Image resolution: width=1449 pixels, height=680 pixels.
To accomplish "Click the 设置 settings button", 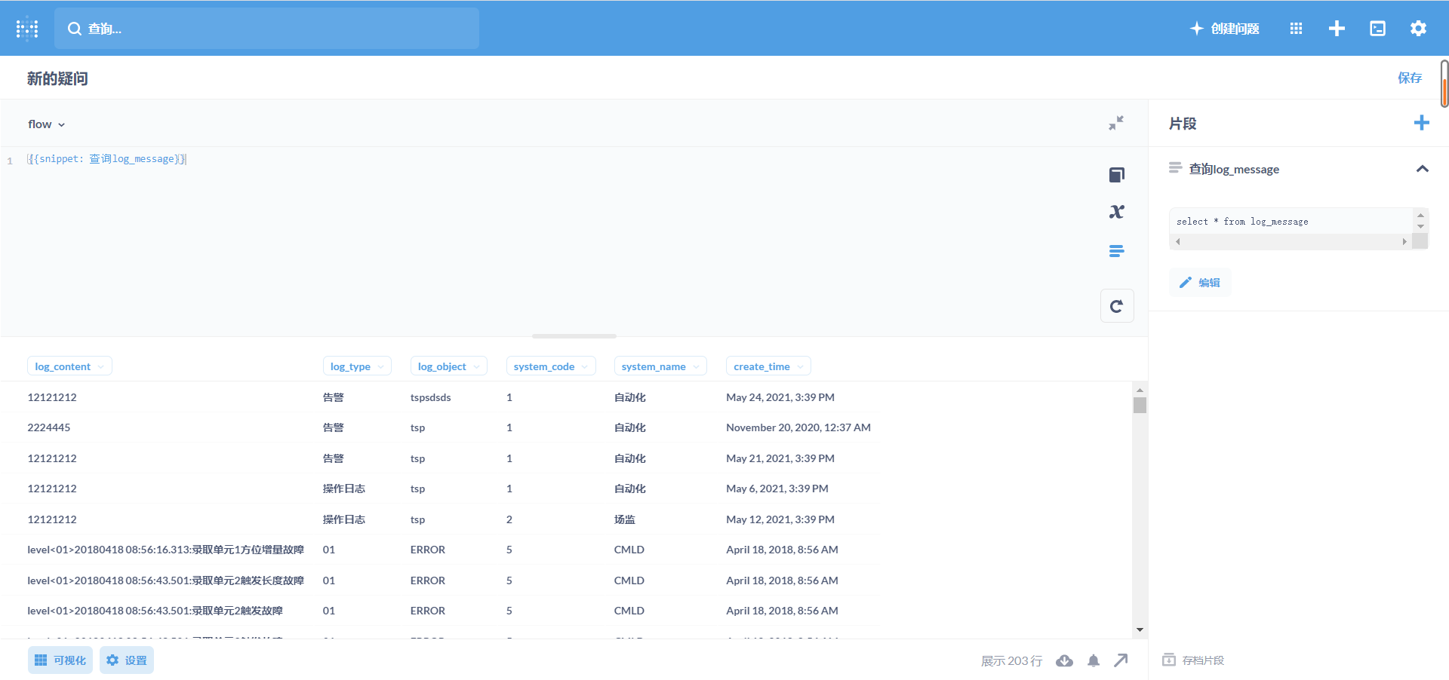I will (127, 660).
